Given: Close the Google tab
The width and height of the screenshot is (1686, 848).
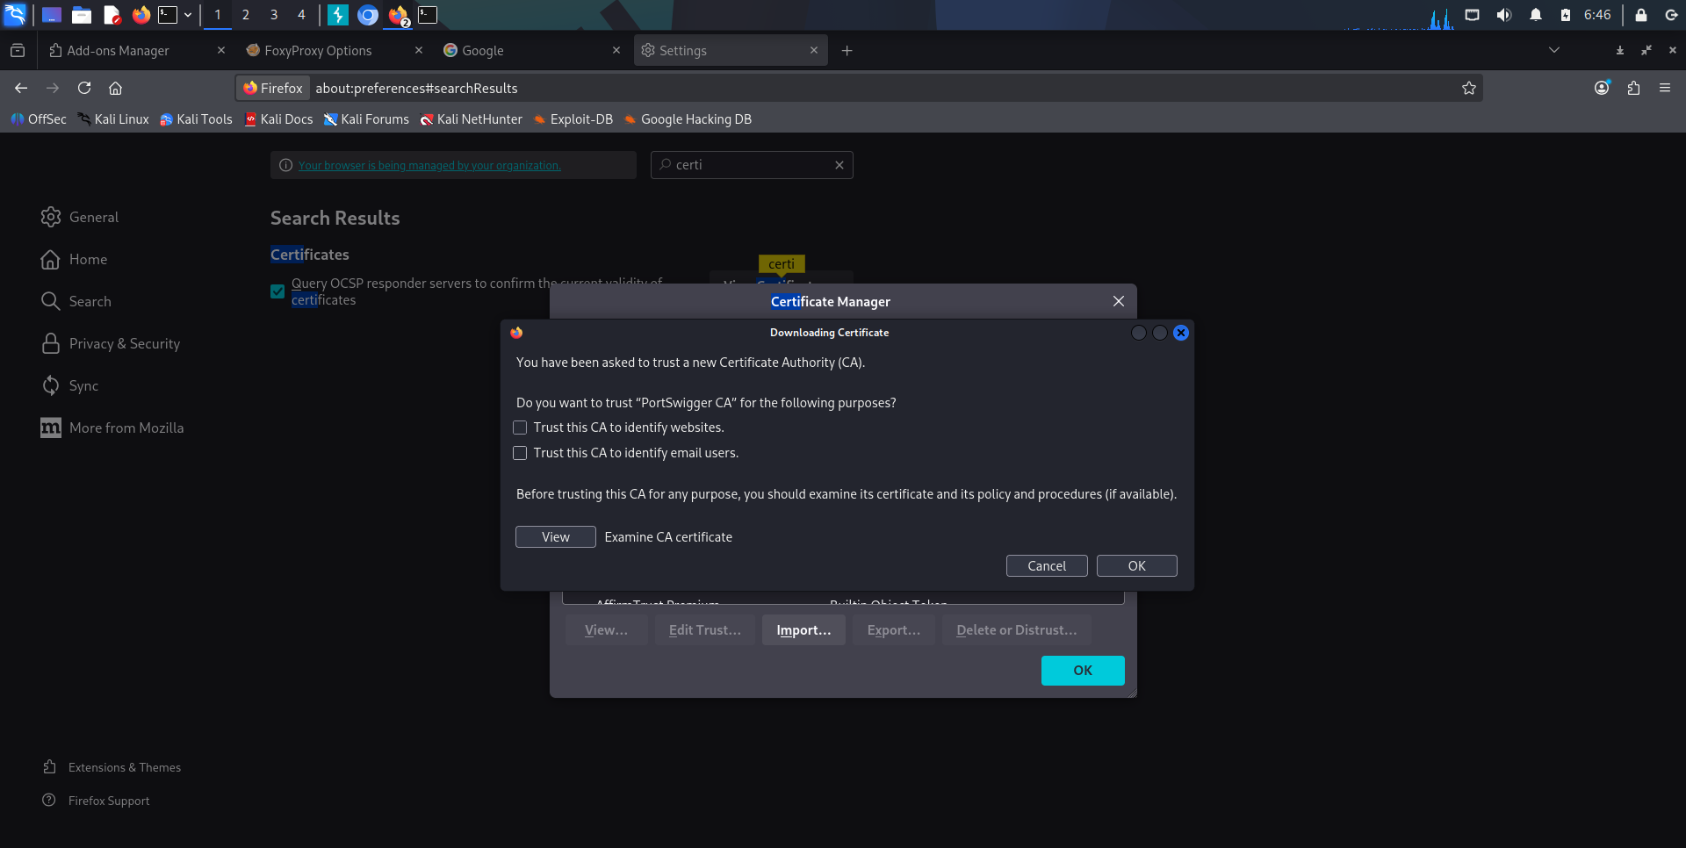Looking at the screenshot, I should pos(616,51).
